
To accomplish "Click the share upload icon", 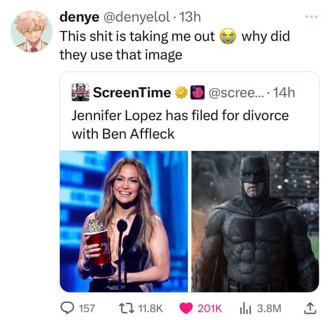I will [310, 308].
